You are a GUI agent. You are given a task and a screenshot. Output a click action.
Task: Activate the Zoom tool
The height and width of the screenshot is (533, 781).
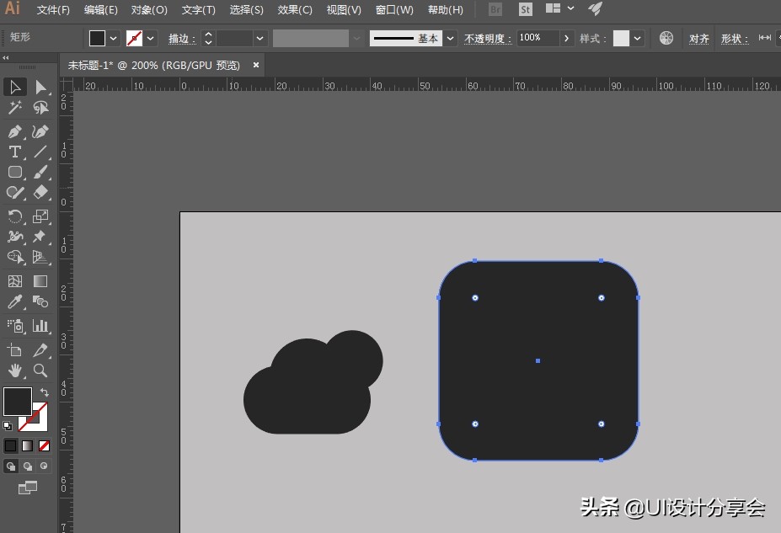pos(41,370)
